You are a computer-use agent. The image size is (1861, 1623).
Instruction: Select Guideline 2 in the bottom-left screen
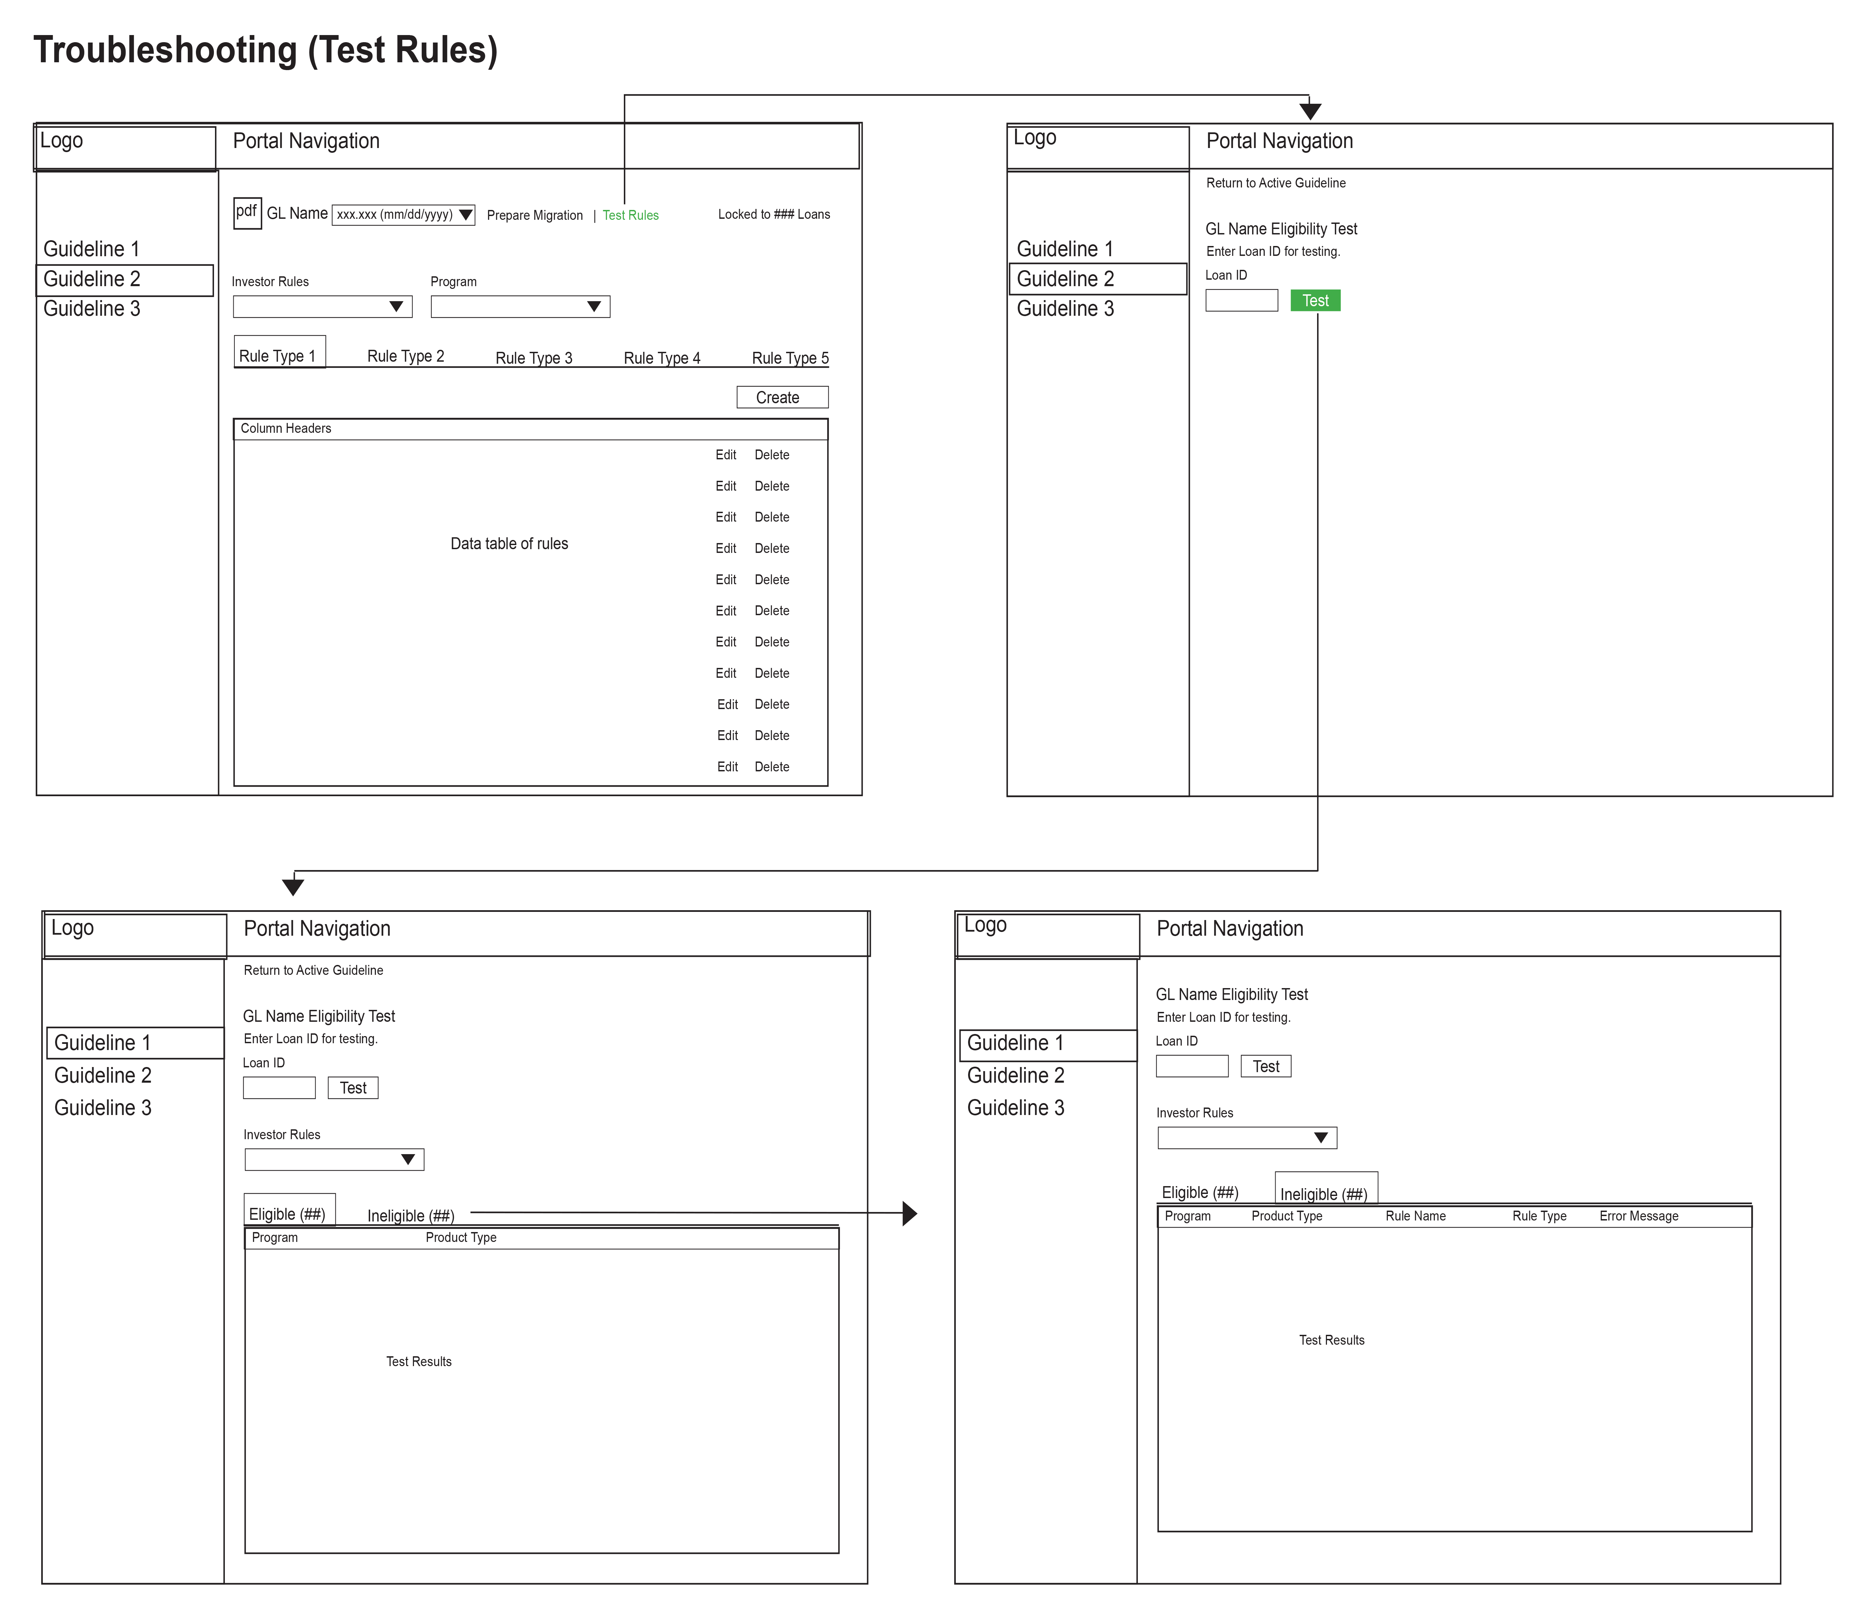[102, 1075]
